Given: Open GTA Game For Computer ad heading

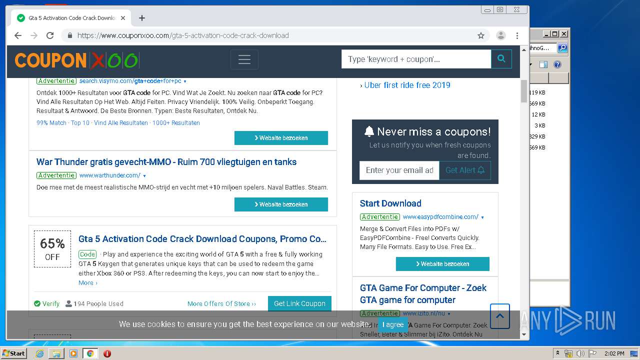Looking at the screenshot, I should point(423,294).
